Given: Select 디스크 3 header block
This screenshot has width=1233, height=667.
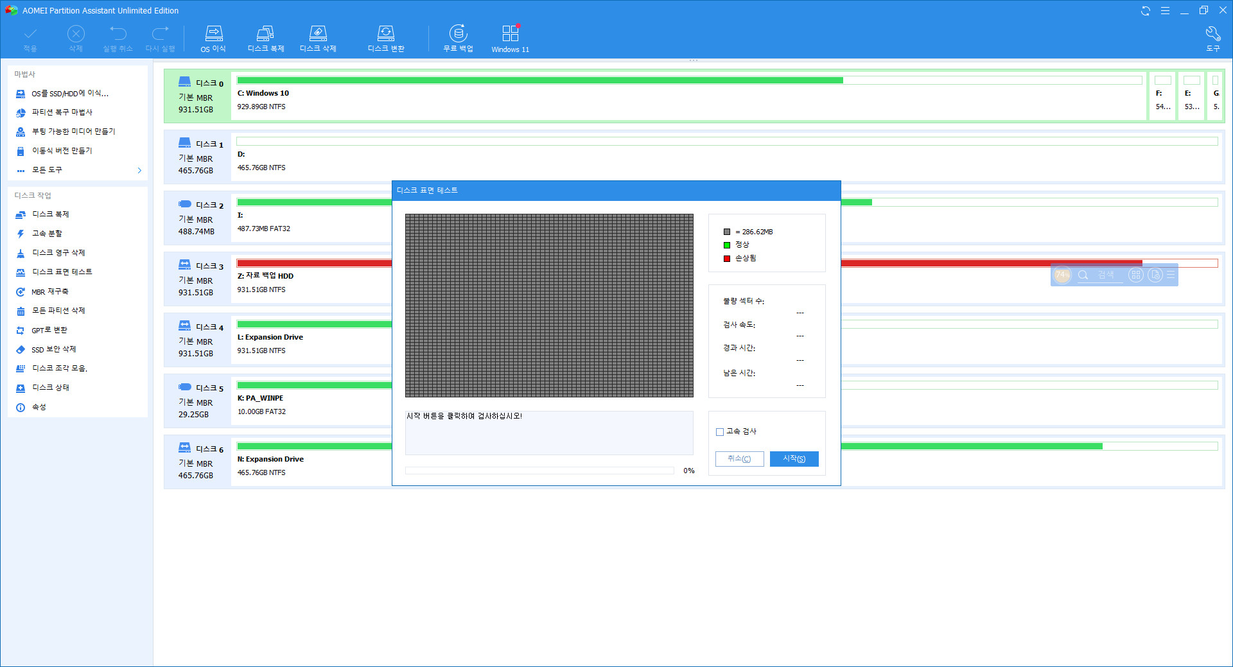Looking at the screenshot, I should click(197, 279).
